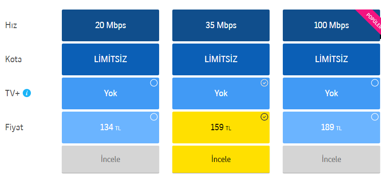Click checked TV+ circle in 35 Mbps plan
Image resolution: width=381 pixels, height=191 pixels.
[x=264, y=83]
